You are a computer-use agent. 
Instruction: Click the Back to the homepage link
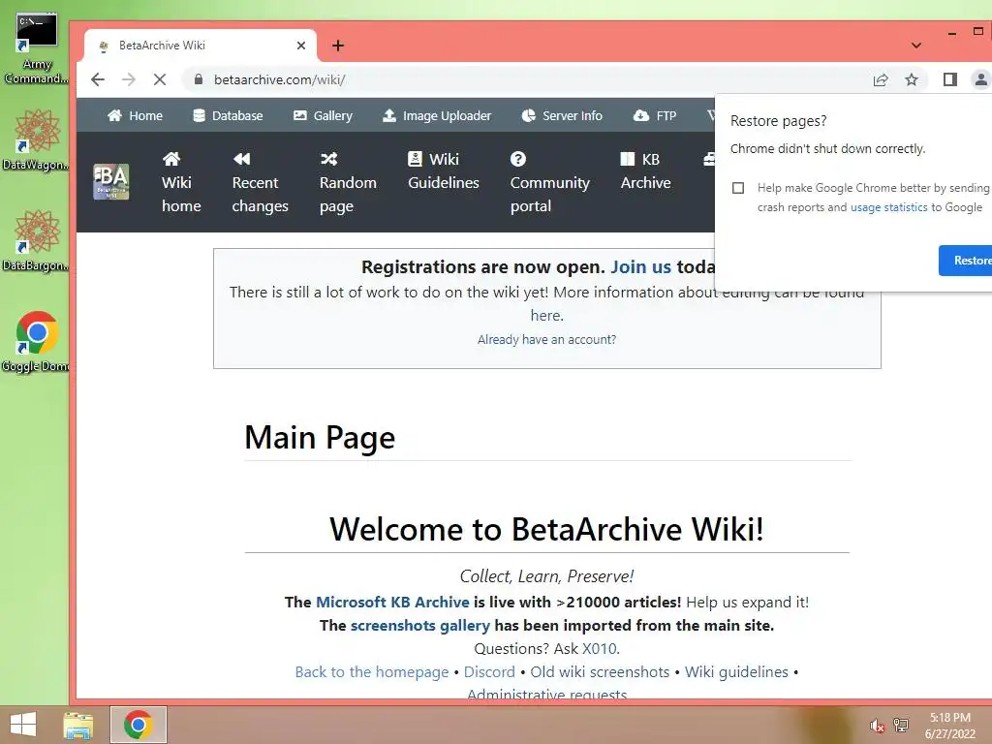point(371,672)
